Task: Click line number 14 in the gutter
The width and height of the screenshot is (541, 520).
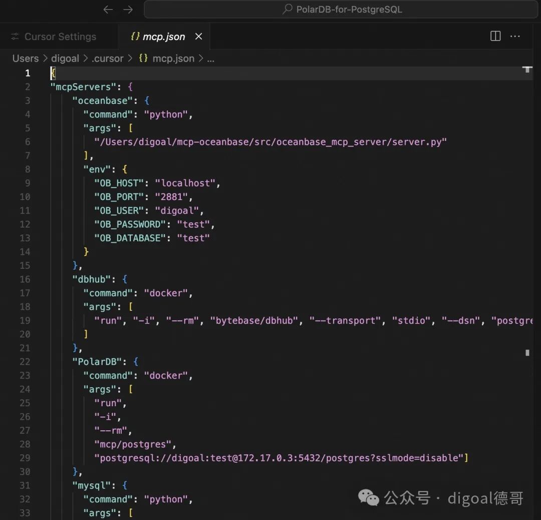Action: pos(25,252)
